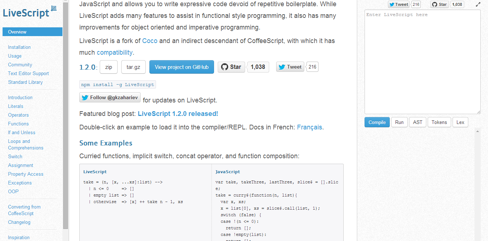Go to Standard Library section
This screenshot has height=241, width=488.
click(25, 82)
